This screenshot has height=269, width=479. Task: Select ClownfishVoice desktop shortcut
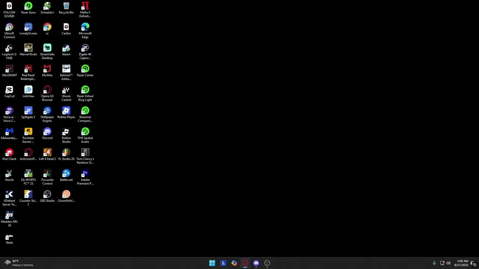click(66, 197)
